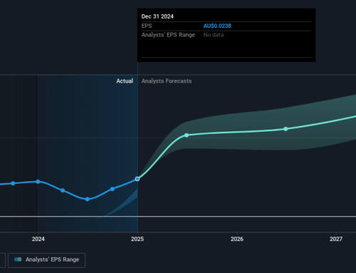Select the Dec 31 2024 highlighted EPS data point

[x=137, y=179]
